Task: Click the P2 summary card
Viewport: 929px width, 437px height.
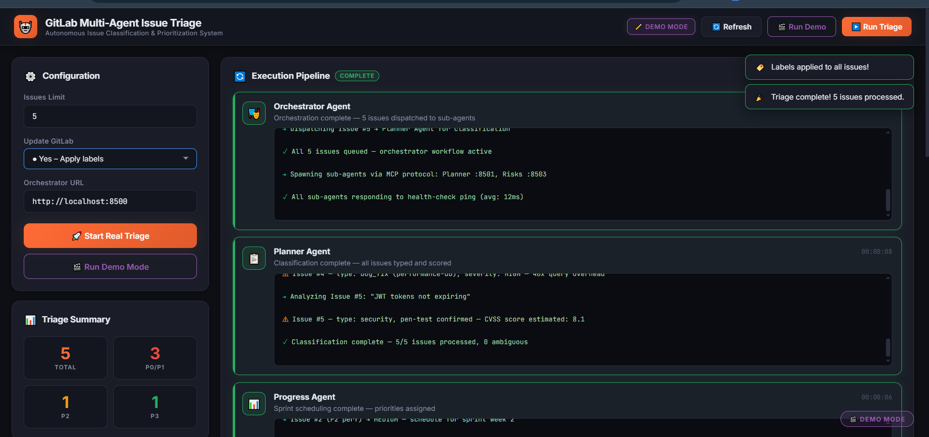Action: click(65, 407)
